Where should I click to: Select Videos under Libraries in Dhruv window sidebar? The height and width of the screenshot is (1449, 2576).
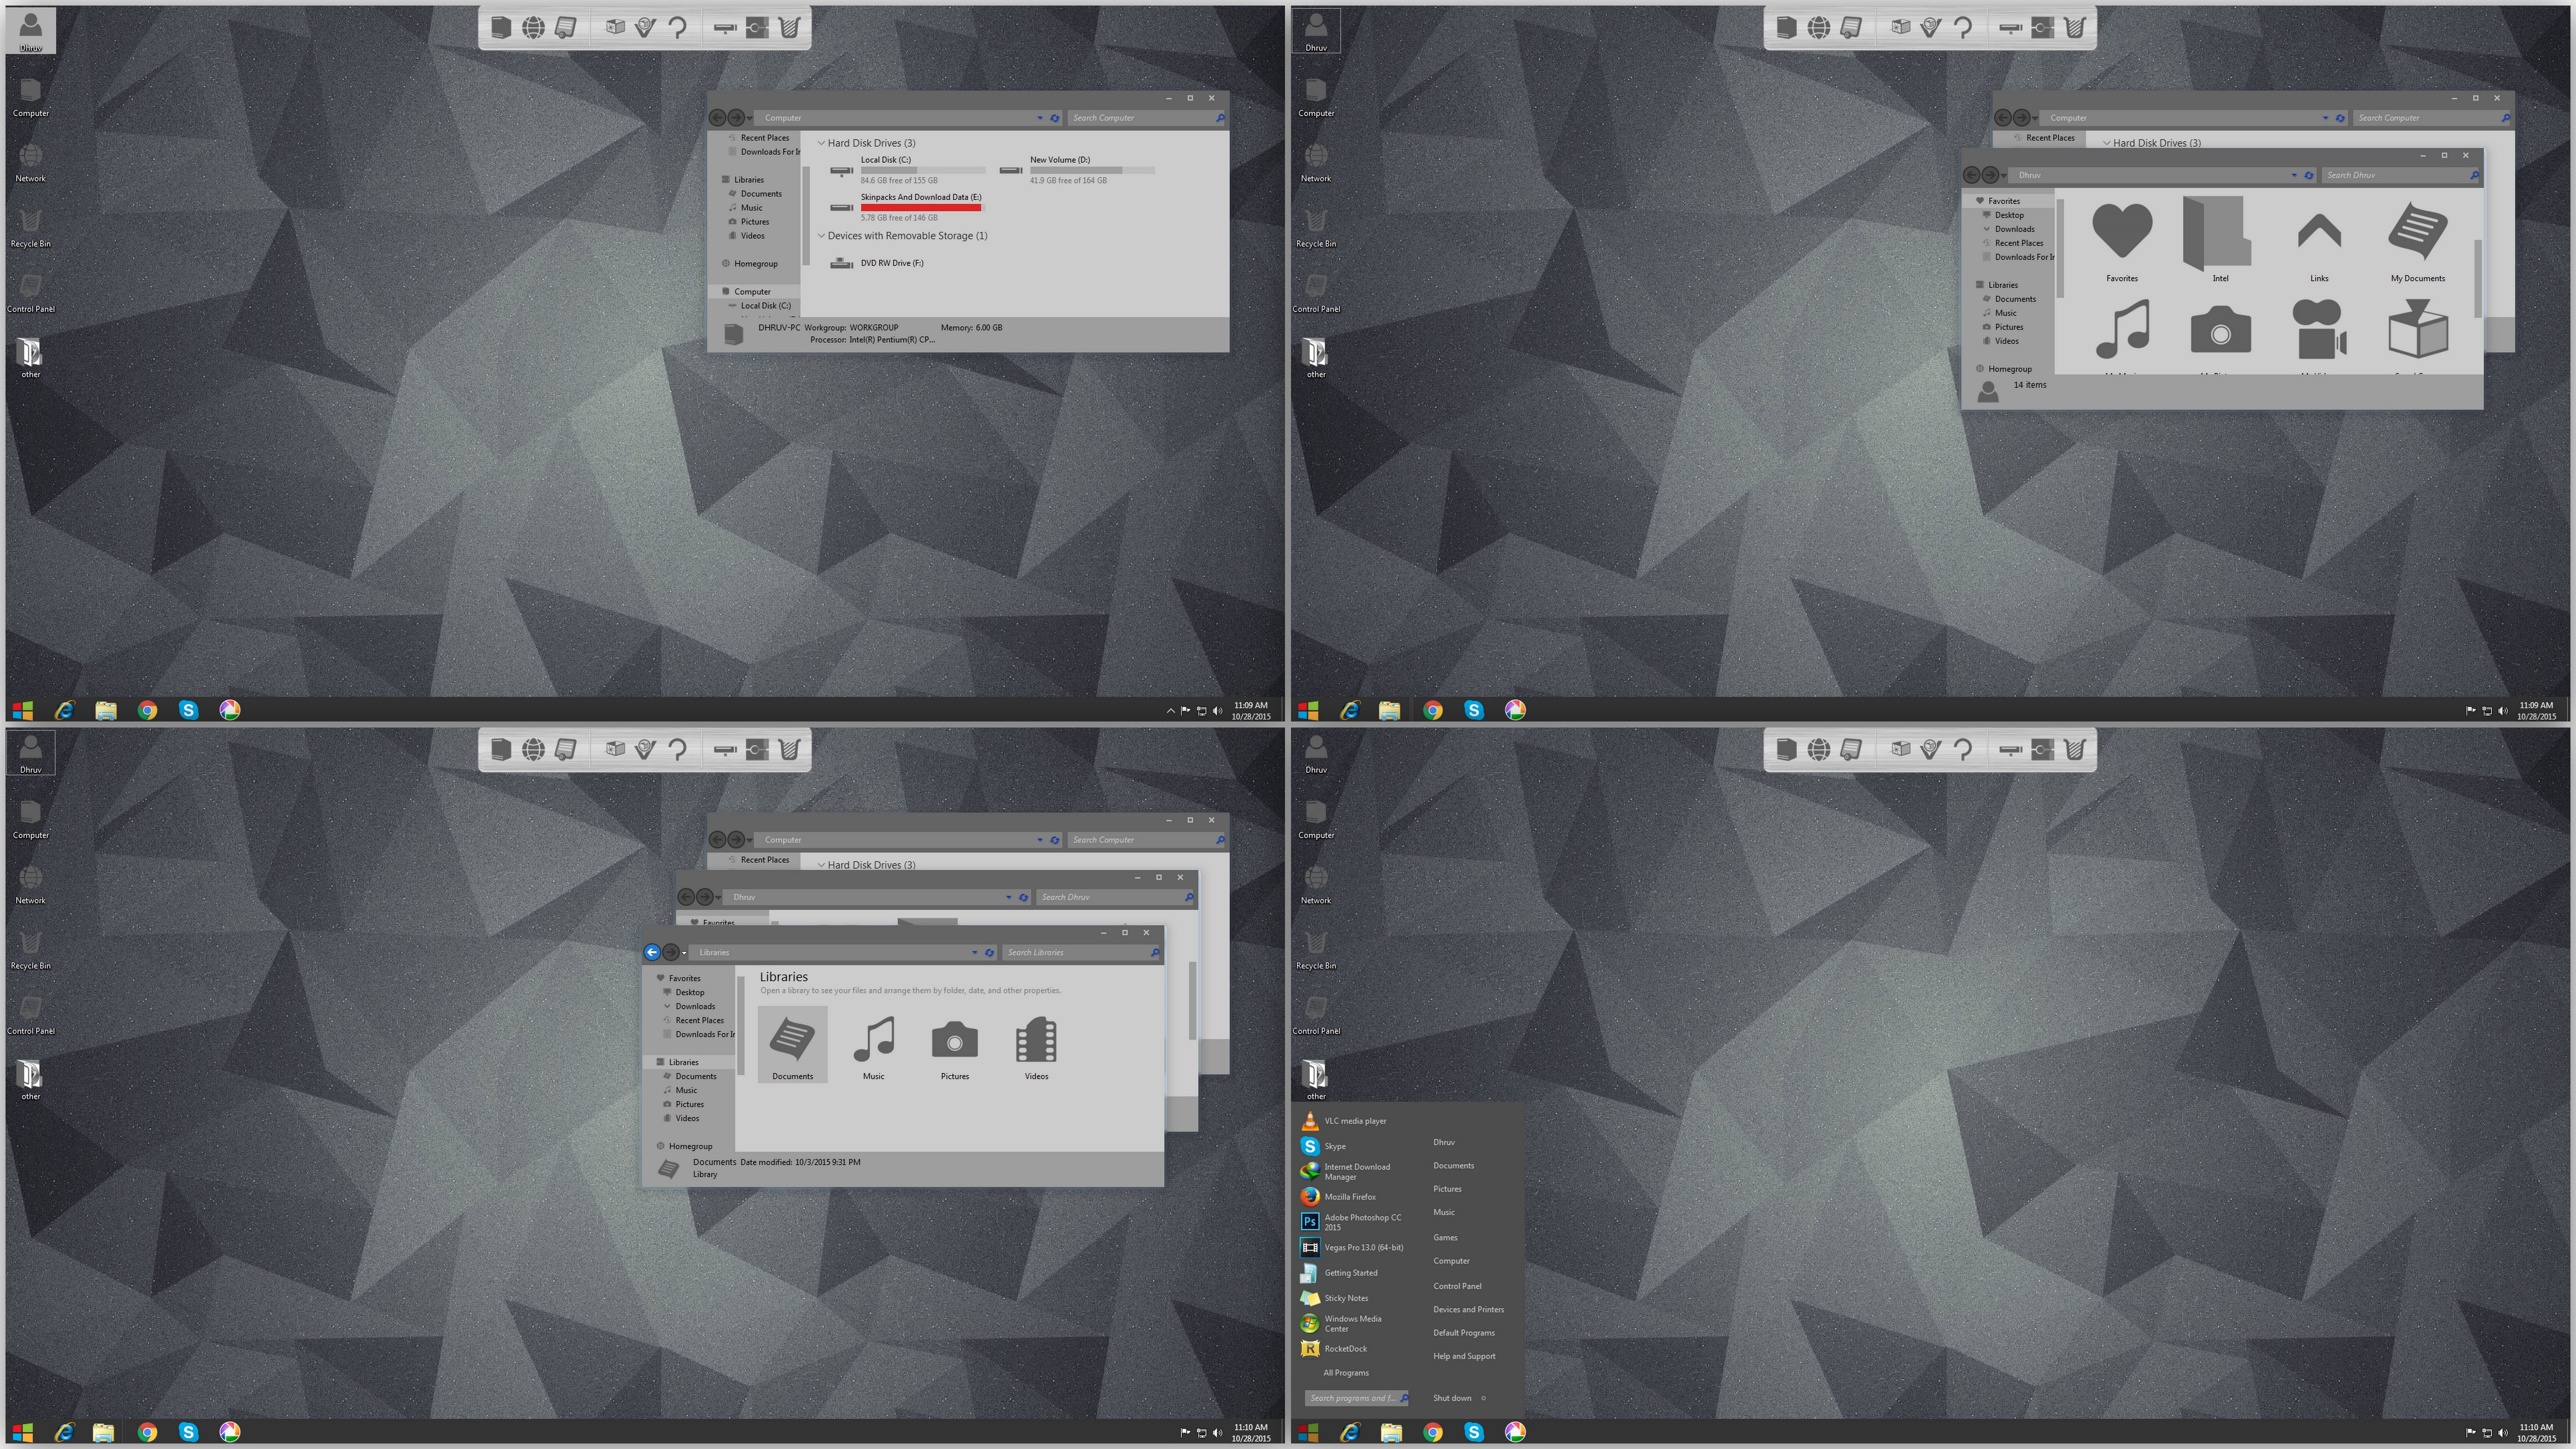click(x=2001, y=341)
